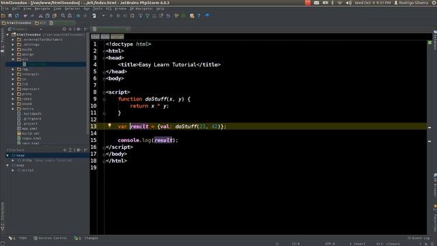437x246 pixels.
Task: Expand the script node in Structure
Action: (13, 170)
